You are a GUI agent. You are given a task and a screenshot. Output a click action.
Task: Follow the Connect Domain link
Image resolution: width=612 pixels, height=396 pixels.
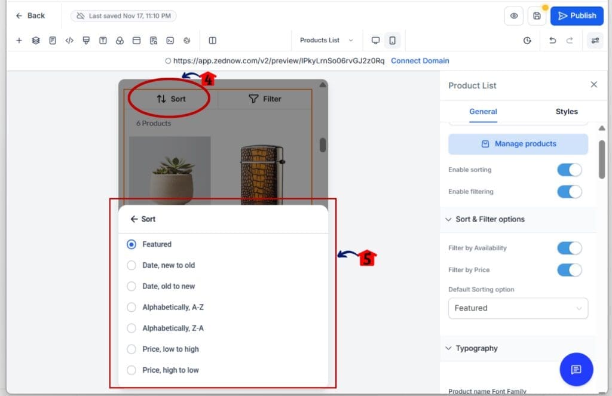[420, 61]
